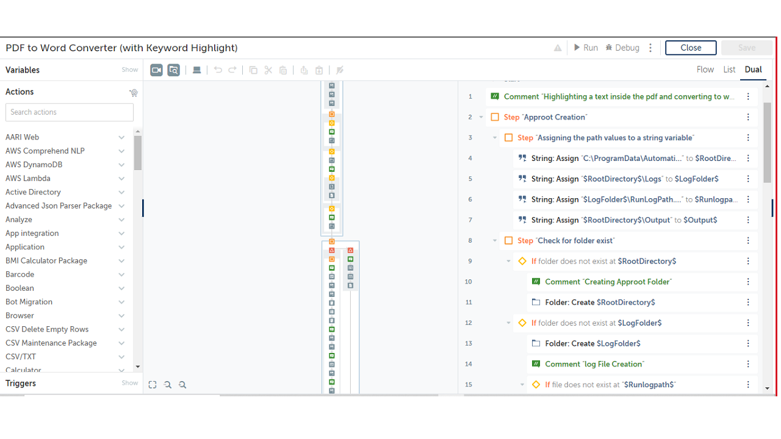
Task: Click the fit-to-screen icon in flow canvas
Action: point(153,385)
